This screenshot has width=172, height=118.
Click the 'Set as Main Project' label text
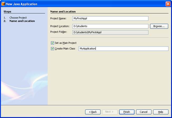65,43
